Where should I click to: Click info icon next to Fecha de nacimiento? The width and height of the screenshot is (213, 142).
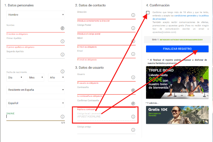(x=62, y=71)
